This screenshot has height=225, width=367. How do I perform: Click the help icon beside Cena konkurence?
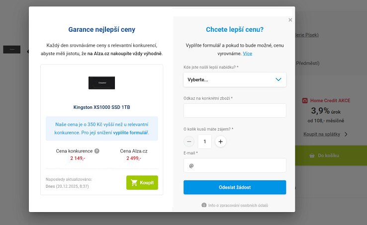coord(97,151)
